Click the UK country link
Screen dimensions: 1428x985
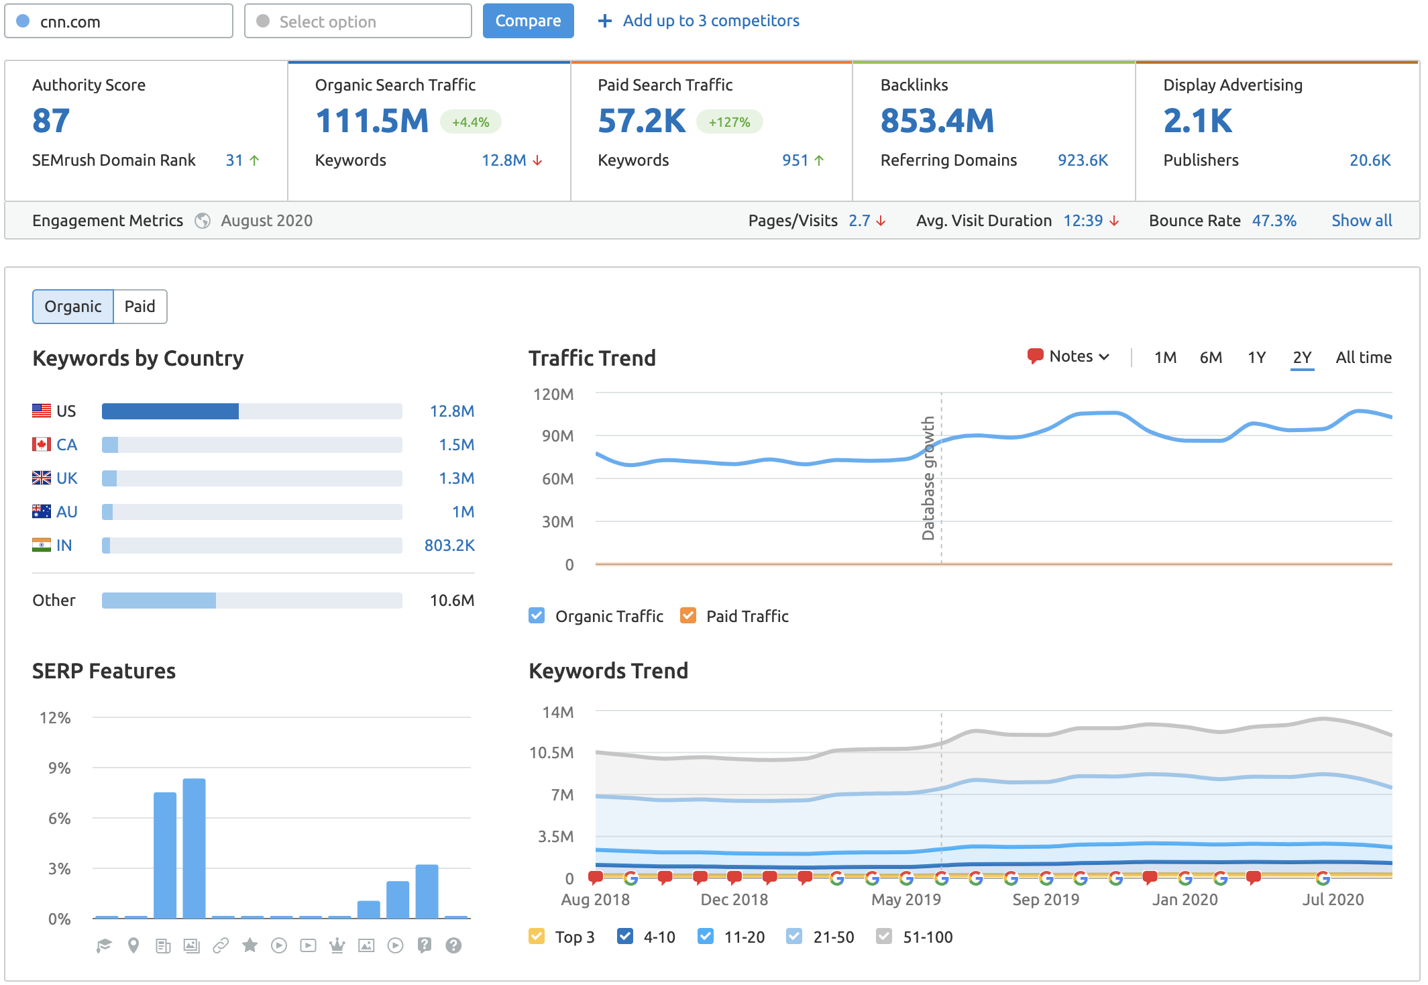click(x=67, y=478)
